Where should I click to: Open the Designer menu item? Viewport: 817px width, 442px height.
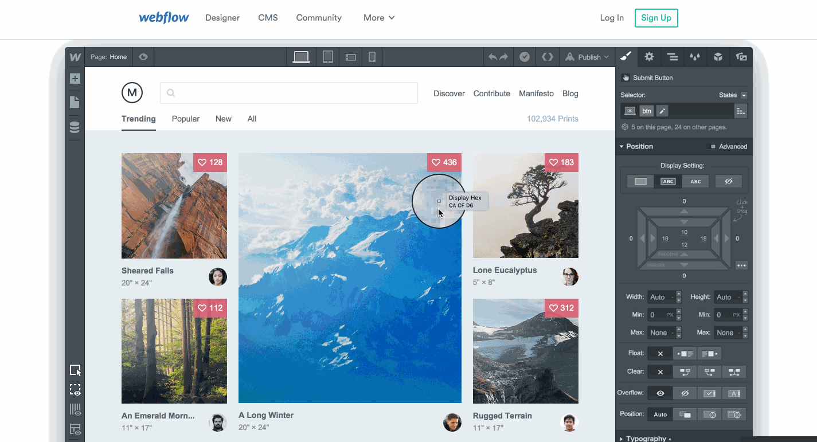pos(222,18)
